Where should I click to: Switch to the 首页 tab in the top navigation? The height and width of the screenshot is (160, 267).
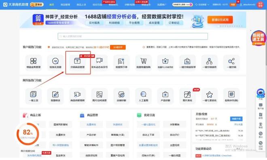[52, 4]
